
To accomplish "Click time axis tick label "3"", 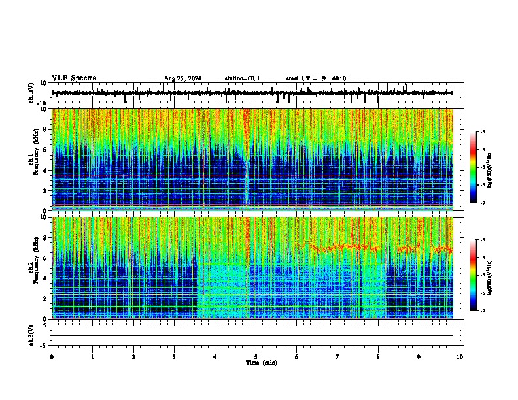I will (x=174, y=357).
